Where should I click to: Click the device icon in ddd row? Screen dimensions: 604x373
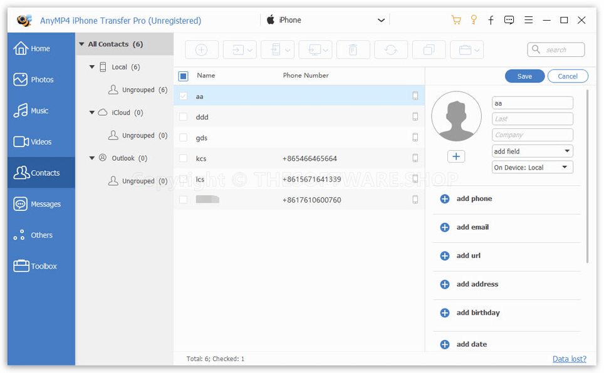tap(415, 116)
